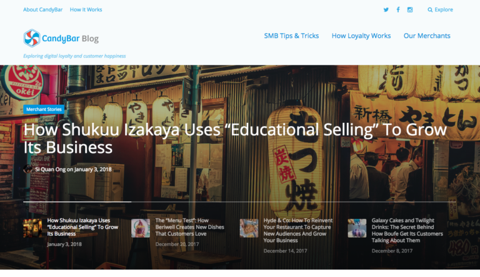Open the Shukuu Izakaya thumbnail in carousel
The width and height of the screenshot is (480, 277).
pos(32,228)
